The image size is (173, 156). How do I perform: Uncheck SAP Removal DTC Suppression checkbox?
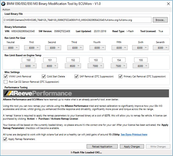click(76, 77)
